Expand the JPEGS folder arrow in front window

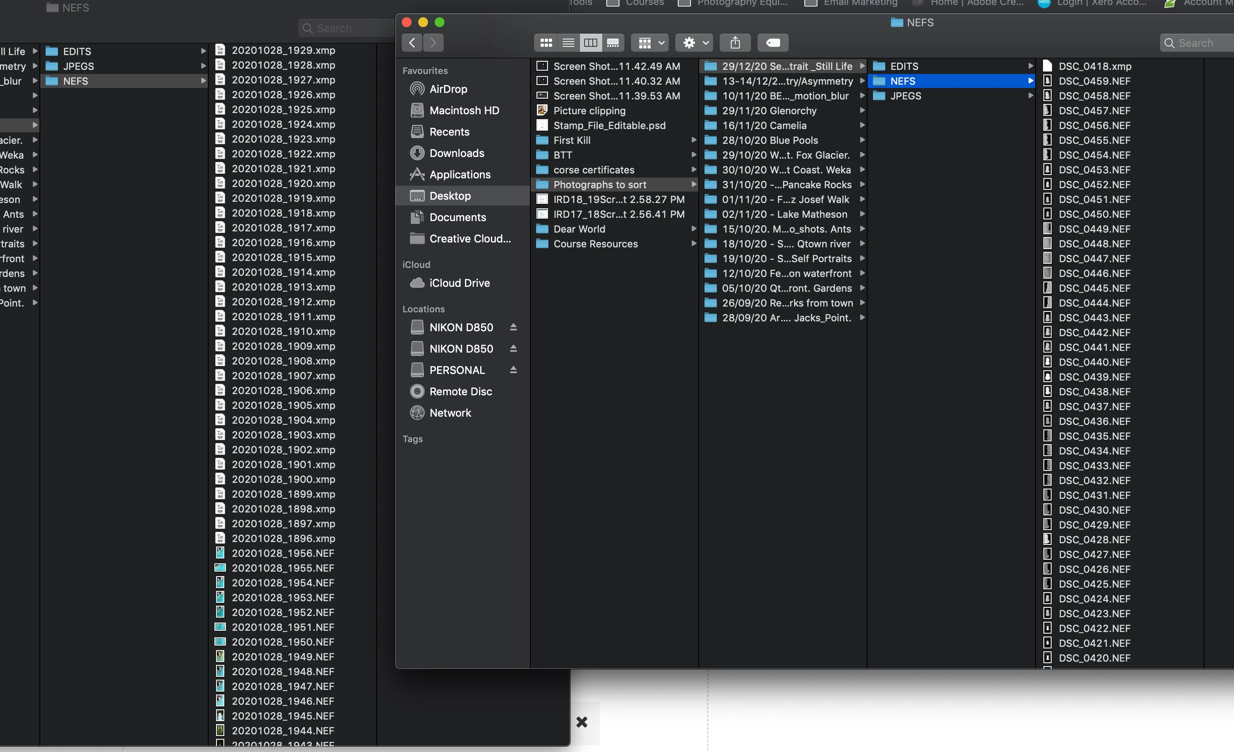coord(1030,96)
